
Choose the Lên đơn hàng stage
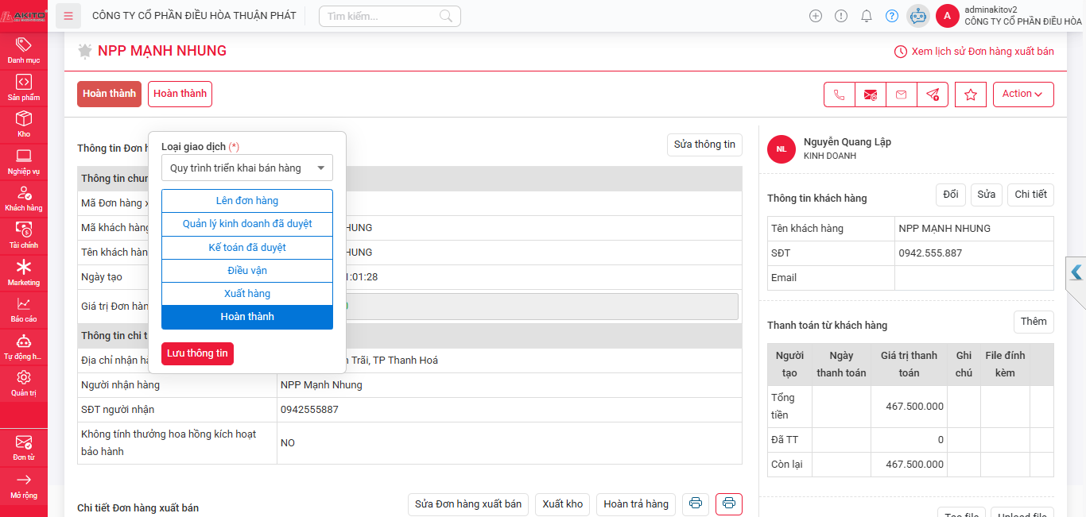pyautogui.click(x=246, y=201)
